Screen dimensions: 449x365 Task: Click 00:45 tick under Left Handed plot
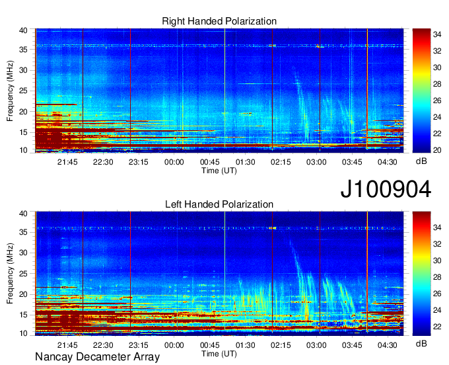[209, 345]
